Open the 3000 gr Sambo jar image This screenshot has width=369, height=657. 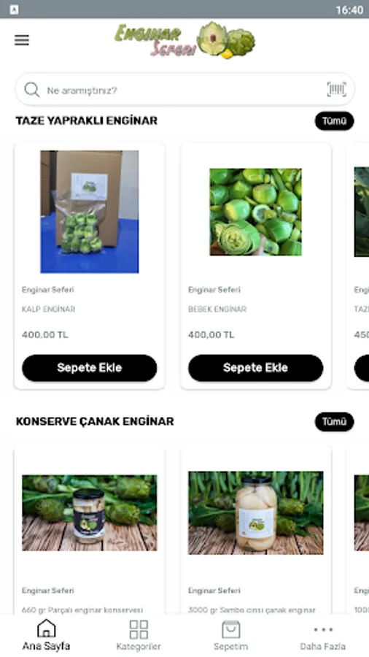pyautogui.click(x=256, y=513)
